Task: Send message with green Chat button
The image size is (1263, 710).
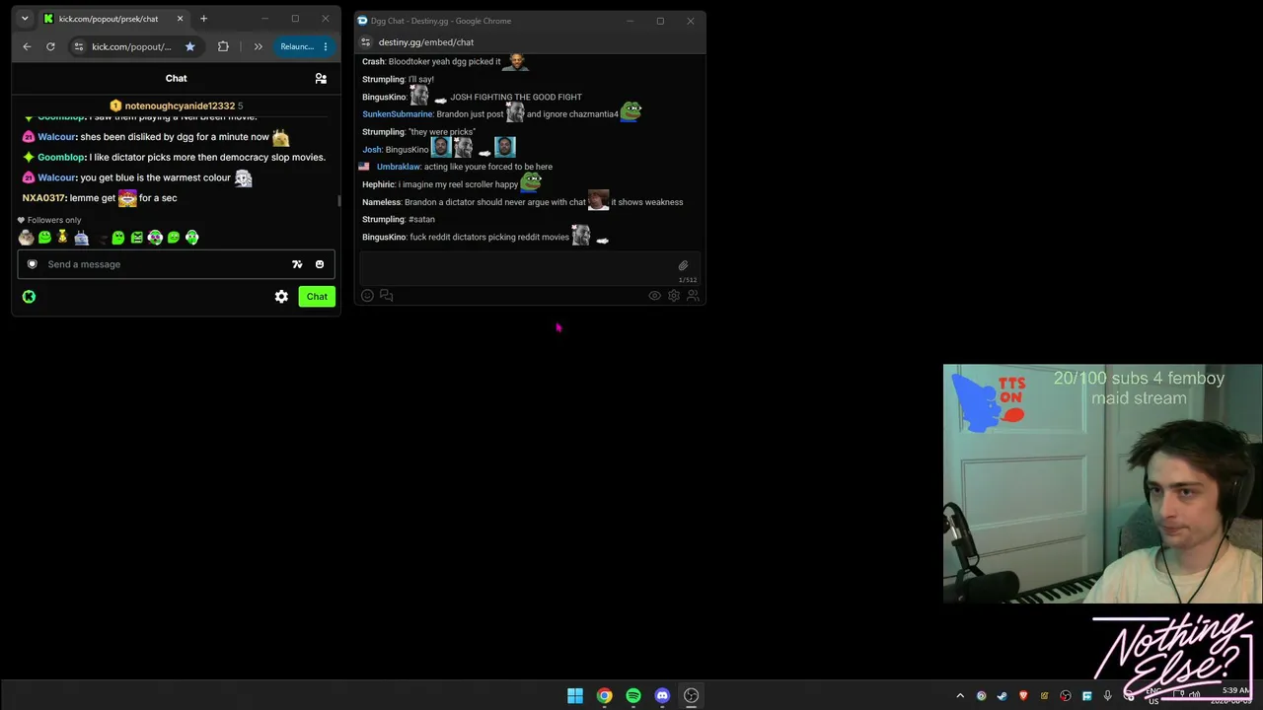Action: pos(317,296)
